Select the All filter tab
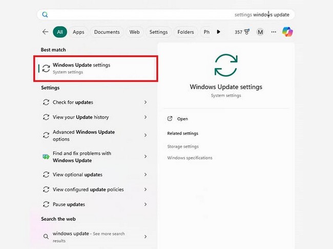This screenshot has width=333, height=249. point(60,32)
